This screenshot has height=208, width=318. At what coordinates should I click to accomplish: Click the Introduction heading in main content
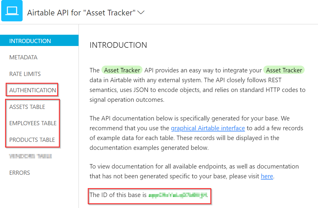point(118,45)
